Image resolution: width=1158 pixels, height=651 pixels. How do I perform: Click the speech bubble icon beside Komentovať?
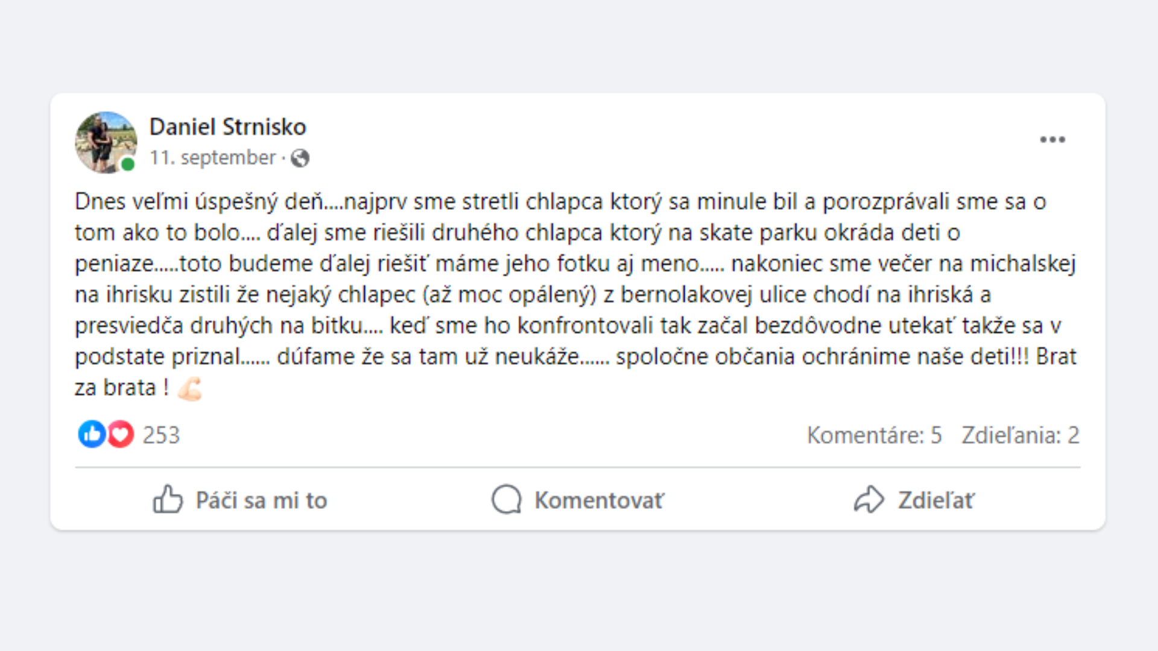pyautogui.click(x=506, y=500)
